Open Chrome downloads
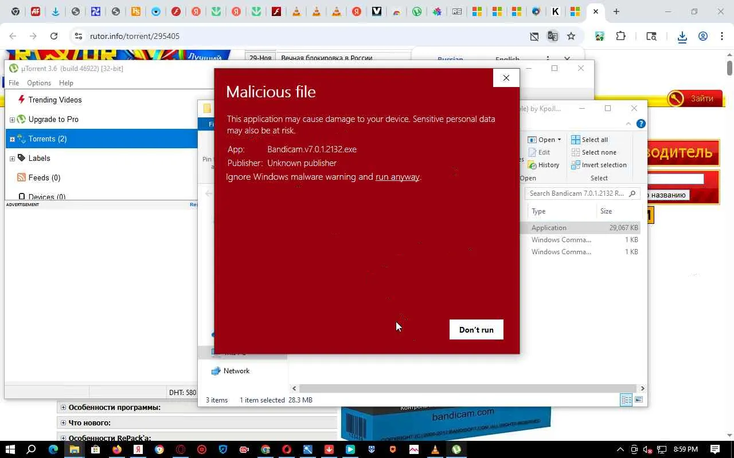Image resolution: width=734 pixels, height=458 pixels. 682,36
